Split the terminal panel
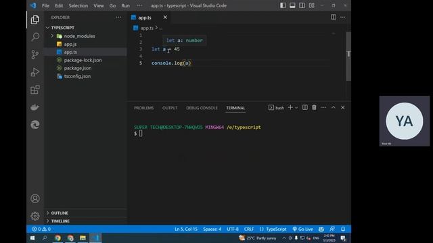Image resolution: width=433 pixels, height=243 pixels. coord(305,107)
